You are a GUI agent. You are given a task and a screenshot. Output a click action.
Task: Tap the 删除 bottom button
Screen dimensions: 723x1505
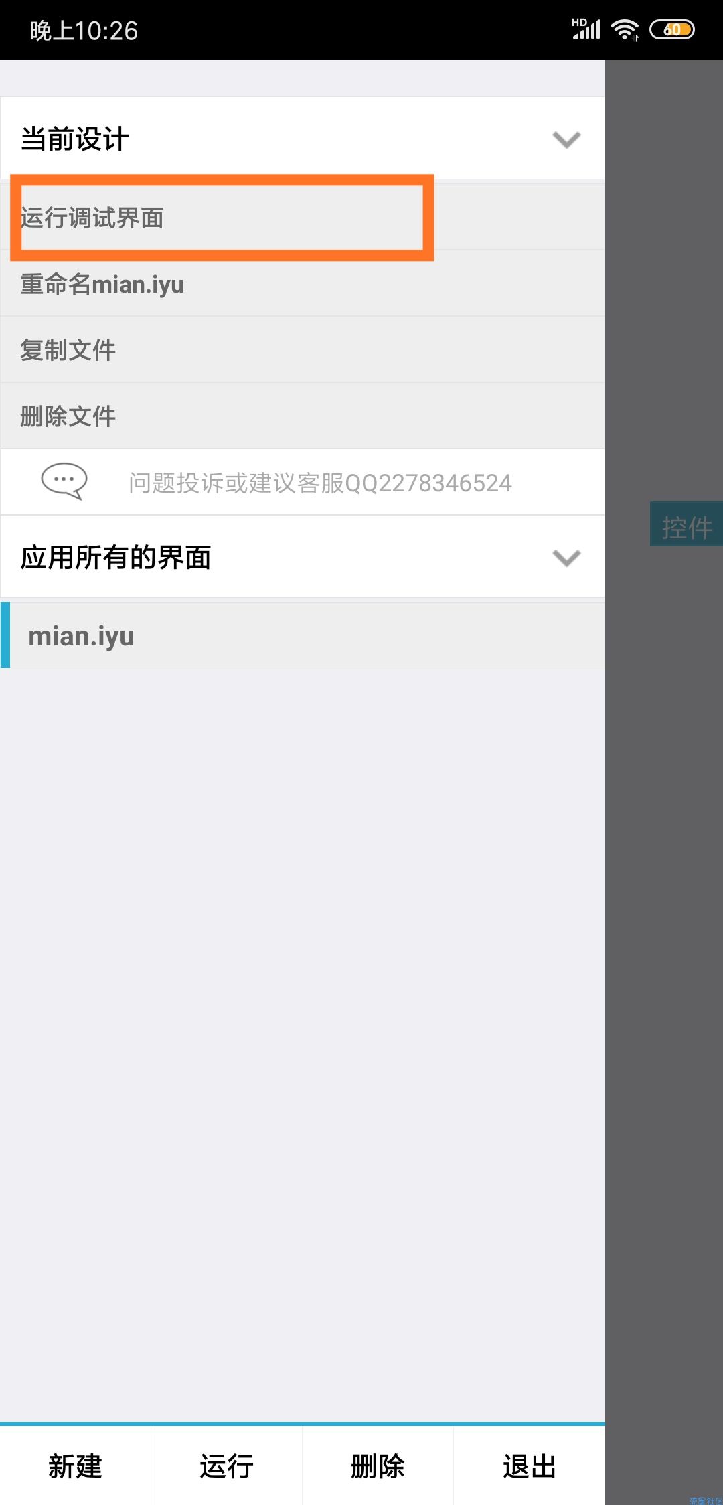coord(378,1466)
